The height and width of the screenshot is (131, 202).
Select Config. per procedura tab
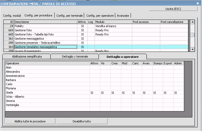click(38, 15)
